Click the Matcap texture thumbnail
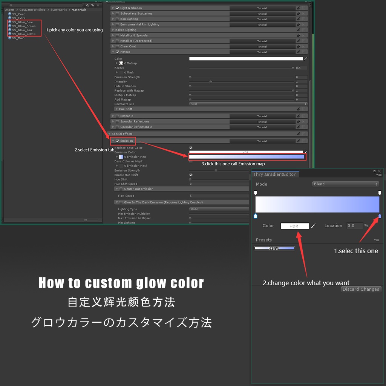This screenshot has width=386, height=386. [x=121, y=63]
